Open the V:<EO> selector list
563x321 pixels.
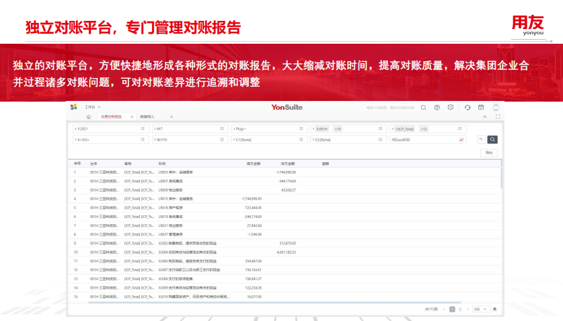(143, 140)
